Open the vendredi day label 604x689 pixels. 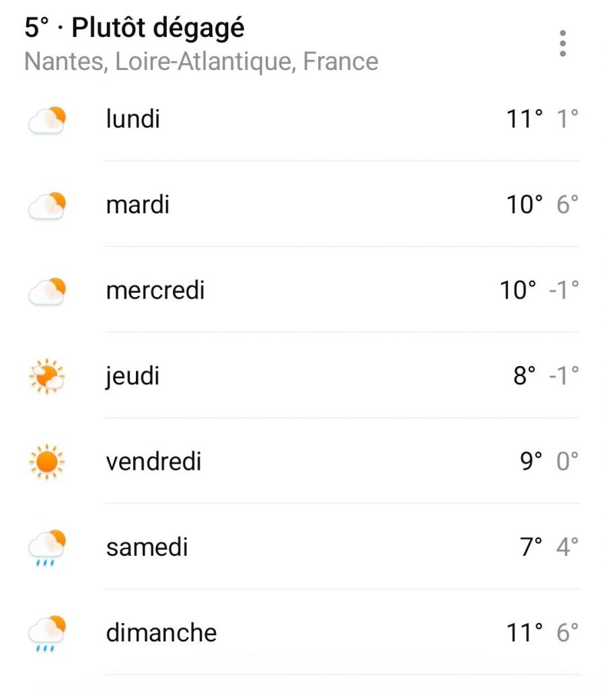(x=153, y=462)
